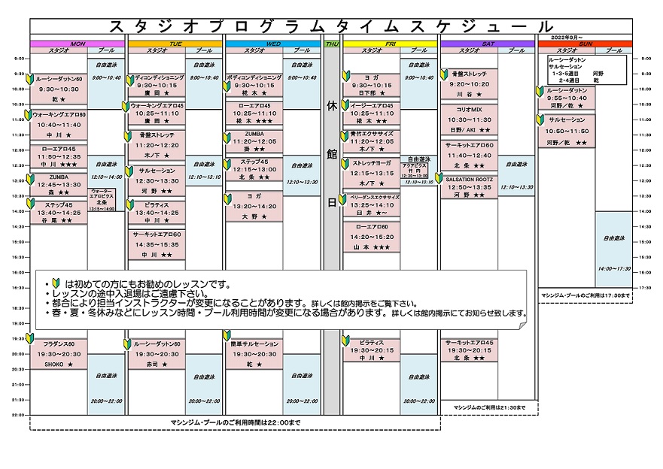Click Saturday サーキットエアロ60 11:40 class
Screen dimensions: 663x469
pos(470,155)
